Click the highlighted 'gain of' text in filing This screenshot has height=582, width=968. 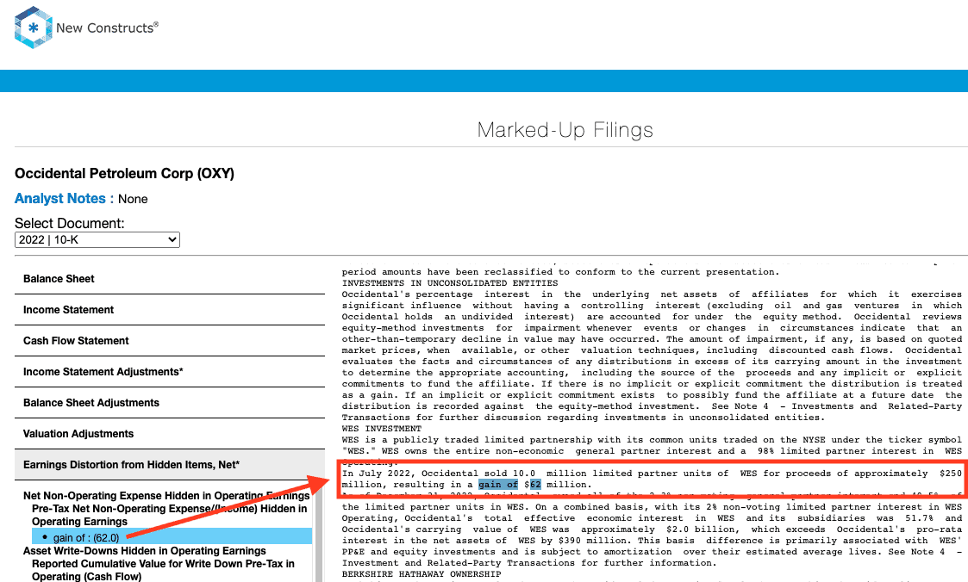(498, 485)
